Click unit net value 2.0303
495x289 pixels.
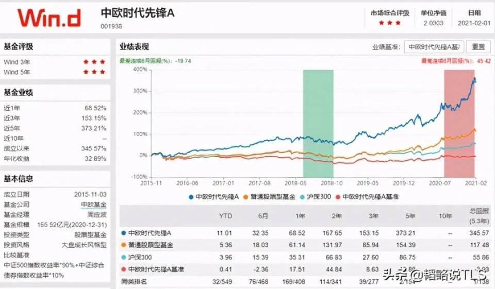coord(434,23)
